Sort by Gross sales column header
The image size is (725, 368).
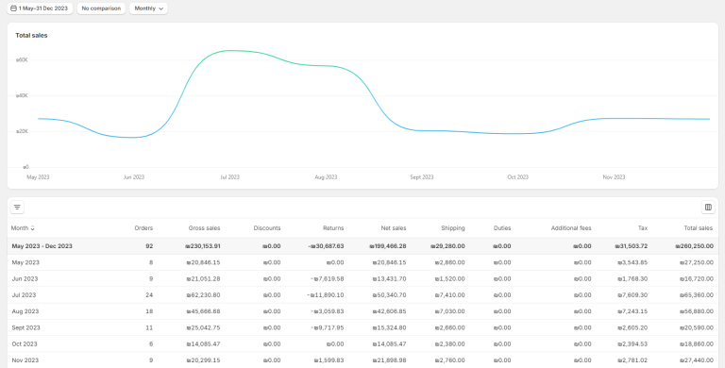tap(204, 228)
